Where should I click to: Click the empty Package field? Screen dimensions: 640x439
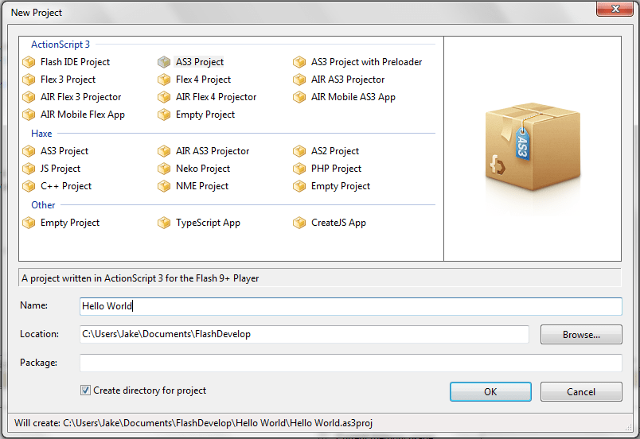pos(351,363)
